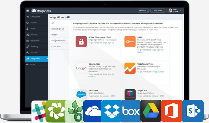The height and width of the screenshot is (123, 209).
Task: Open the hamburger menu icon
Action: [28, 10]
